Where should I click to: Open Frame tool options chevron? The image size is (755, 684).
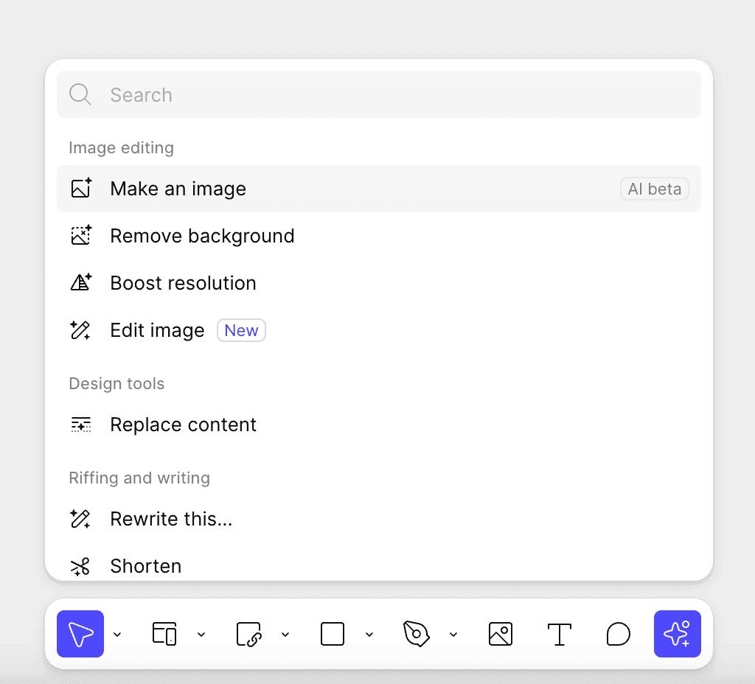[201, 635]
